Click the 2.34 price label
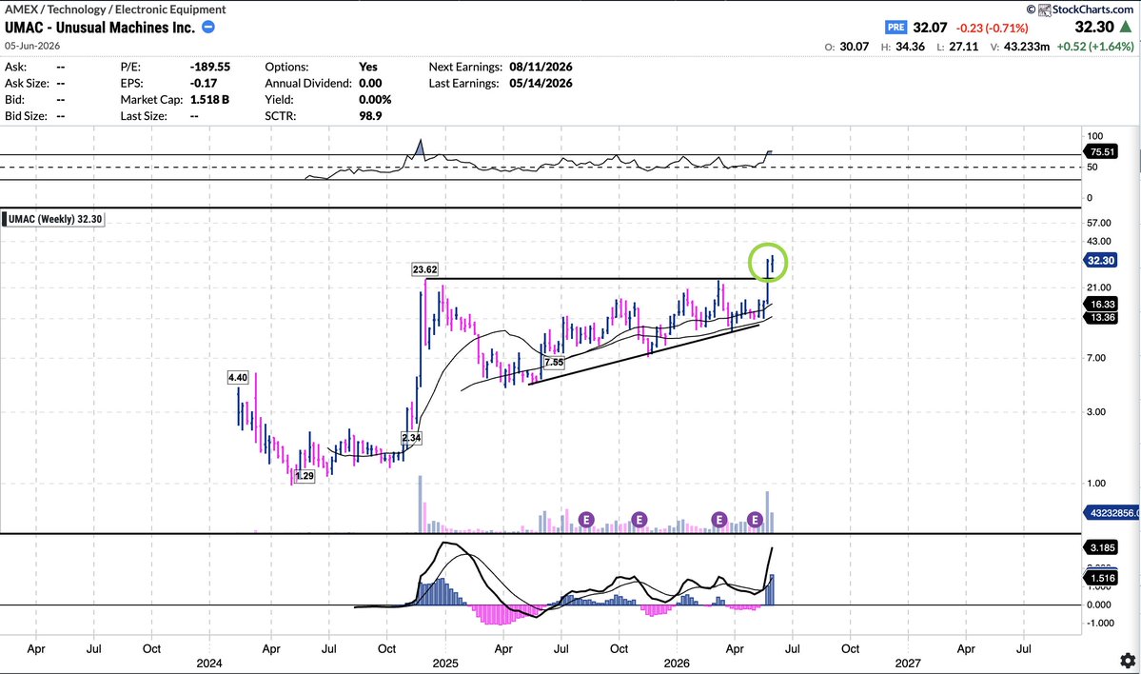The width and height of the screenshot is (1141, 674). point(411,438)
